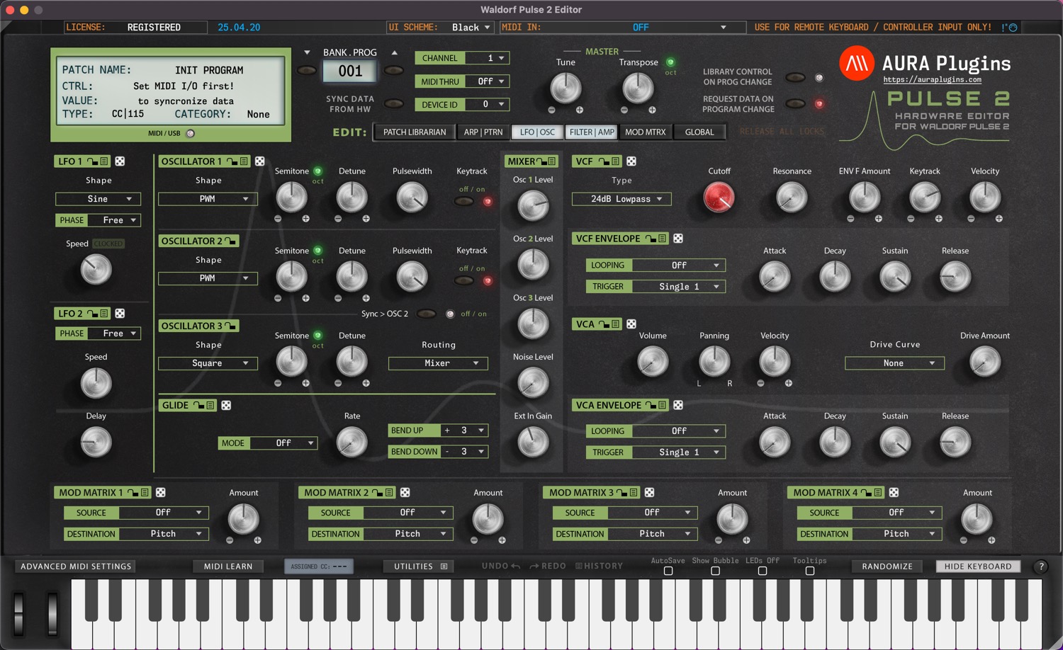The image size is (1063, 650).
Task: Toggle Request Data on Program Change switch
Action: [796, 104]
